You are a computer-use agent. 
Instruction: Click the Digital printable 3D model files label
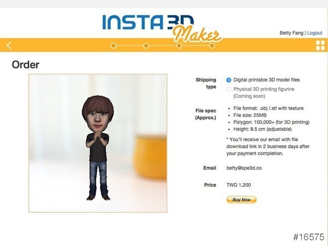click(x=267, y=80)
